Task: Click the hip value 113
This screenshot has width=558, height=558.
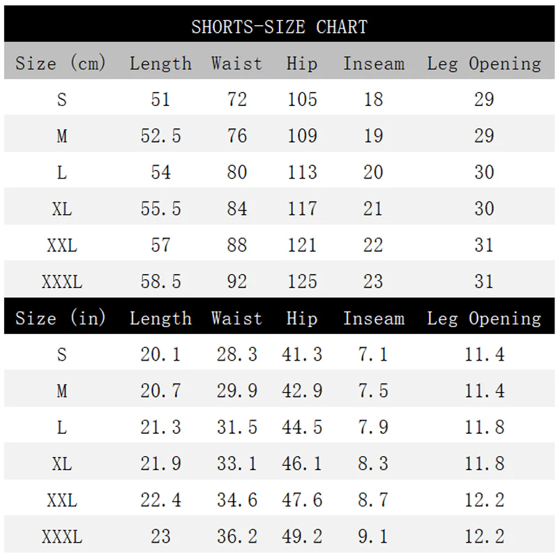Action: coord(302,172)
